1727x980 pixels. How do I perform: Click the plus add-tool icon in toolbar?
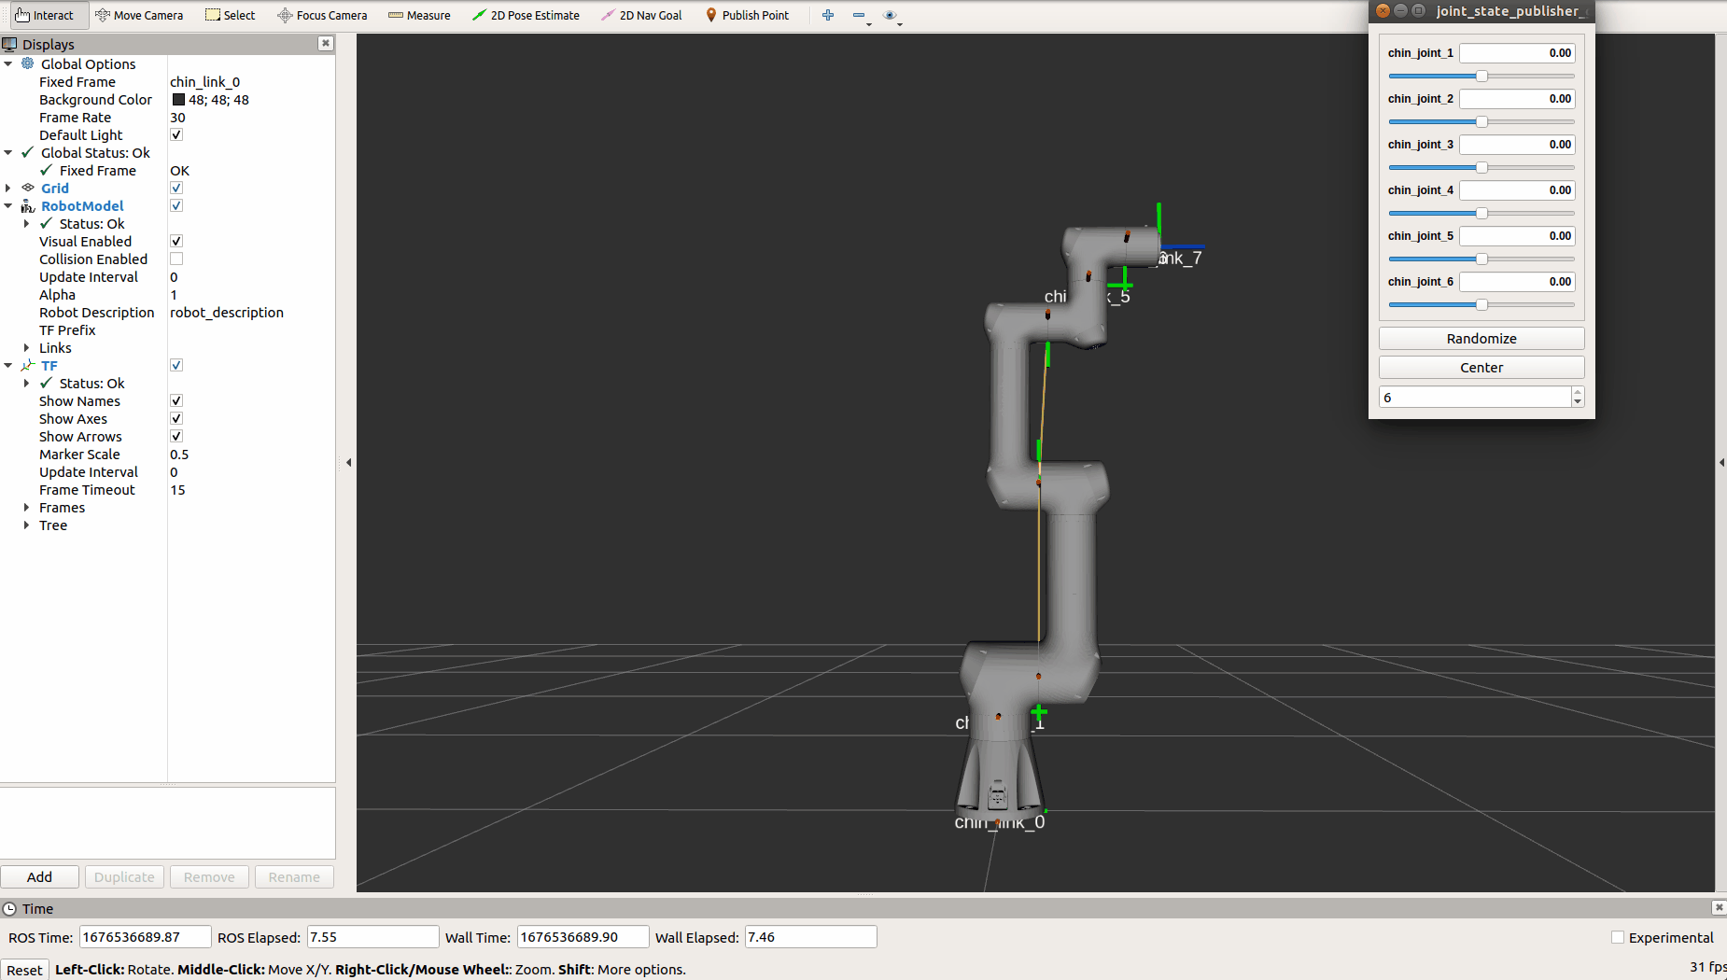828,15
